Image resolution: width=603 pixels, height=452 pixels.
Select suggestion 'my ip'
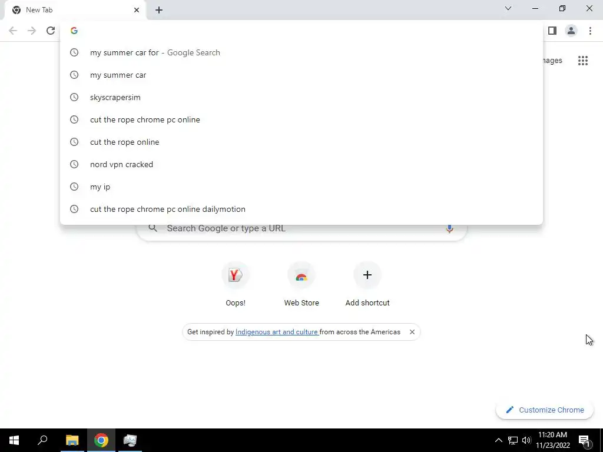pos(301,187)
